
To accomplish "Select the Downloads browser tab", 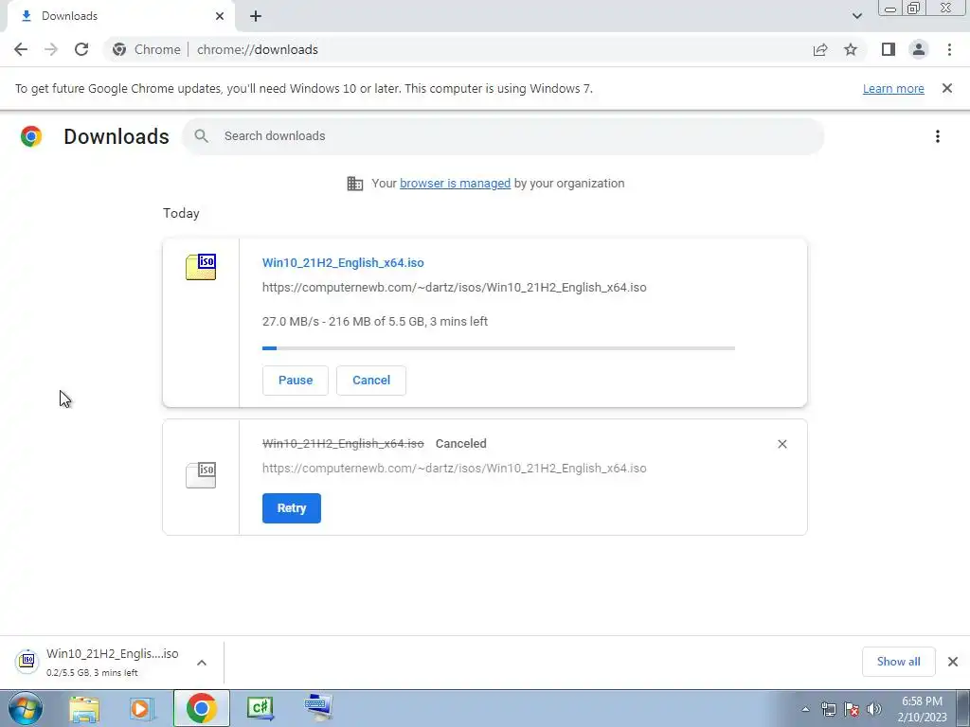I will [x=120, y=16].
